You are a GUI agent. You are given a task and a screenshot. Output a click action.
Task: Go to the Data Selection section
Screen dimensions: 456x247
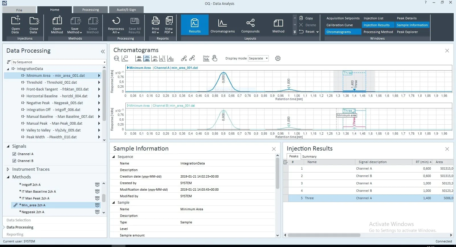coord(19,220)
